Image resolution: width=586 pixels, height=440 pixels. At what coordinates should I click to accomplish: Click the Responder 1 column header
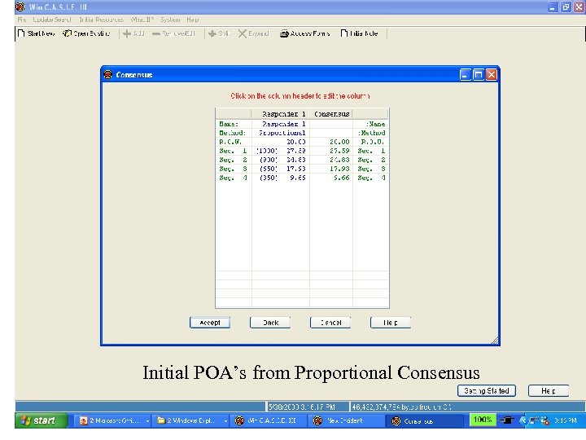[x=280, y=114]
